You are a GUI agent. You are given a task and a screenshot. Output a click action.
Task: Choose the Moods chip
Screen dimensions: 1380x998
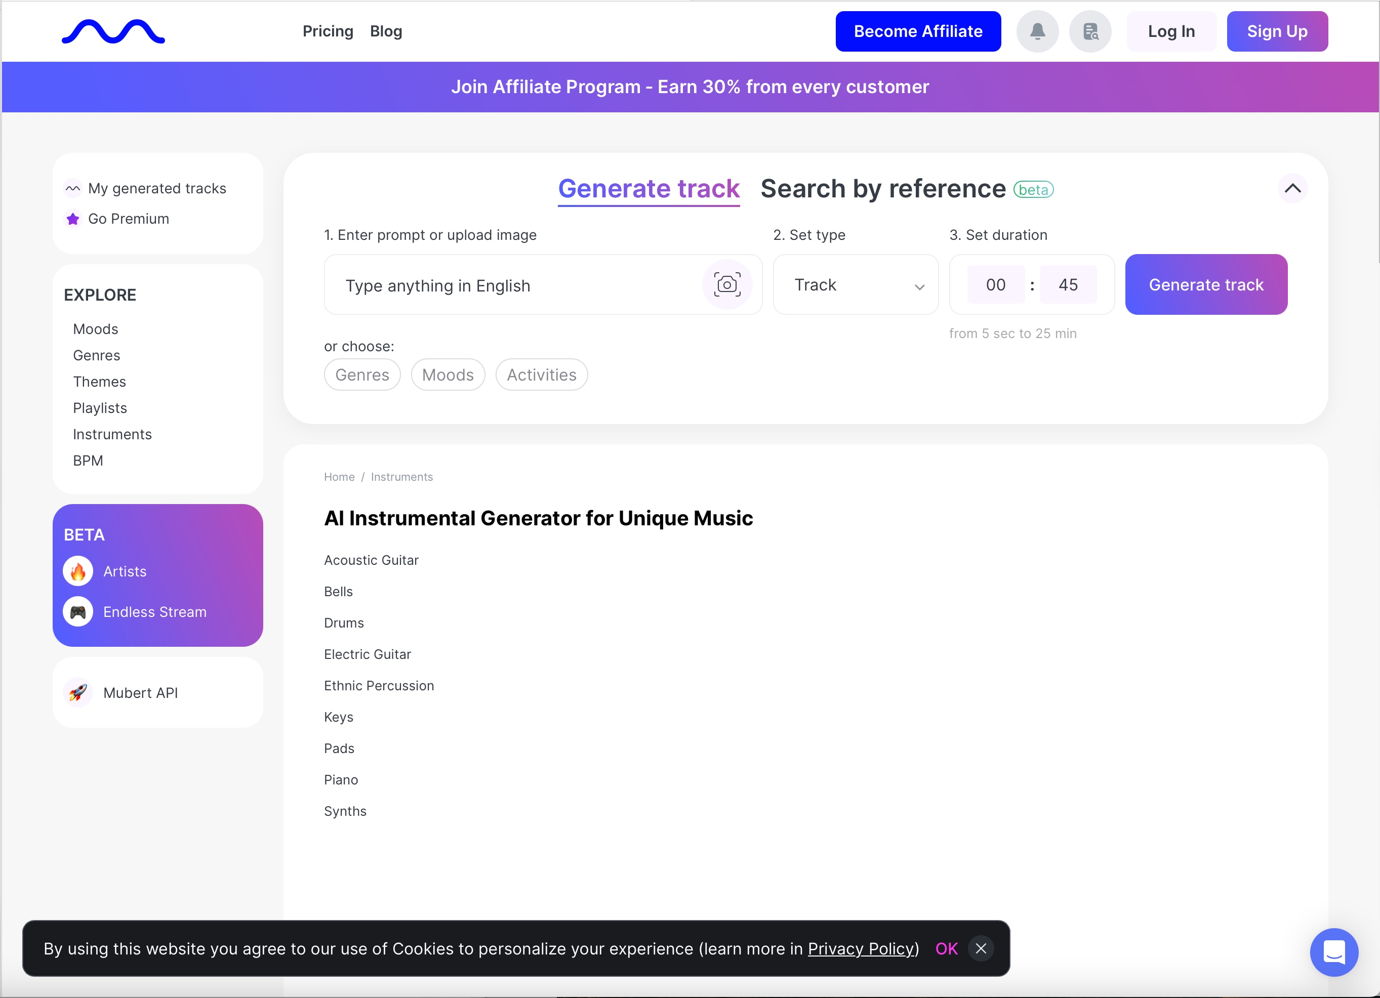pyautogui.click(x=448, y=375)
